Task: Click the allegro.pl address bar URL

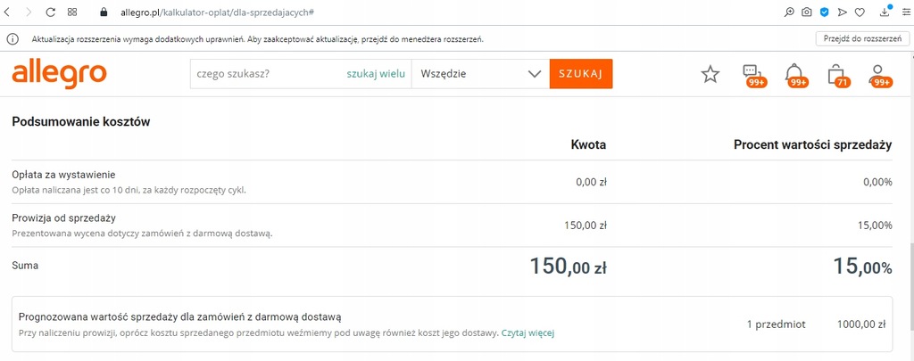Action: (214, 12)
